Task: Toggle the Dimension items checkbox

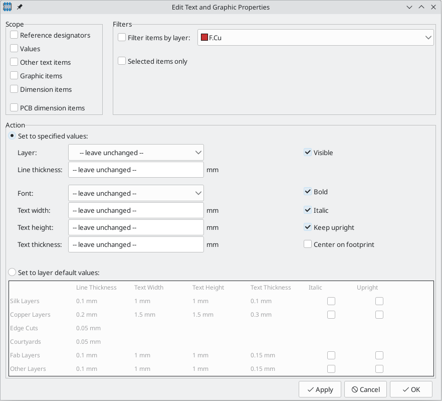Action: click(14, 89)
